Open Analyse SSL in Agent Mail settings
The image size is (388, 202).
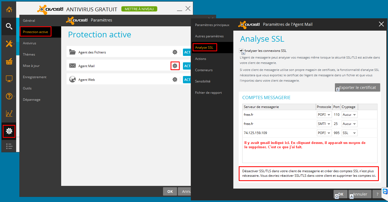[x=204, y=48]
